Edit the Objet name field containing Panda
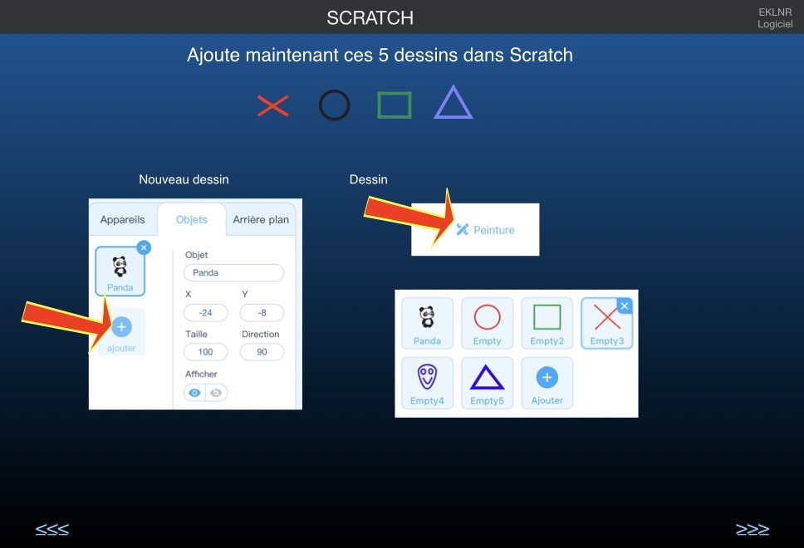Image resolution: width=804 pixels, height=548 pixels. point(234,272)
